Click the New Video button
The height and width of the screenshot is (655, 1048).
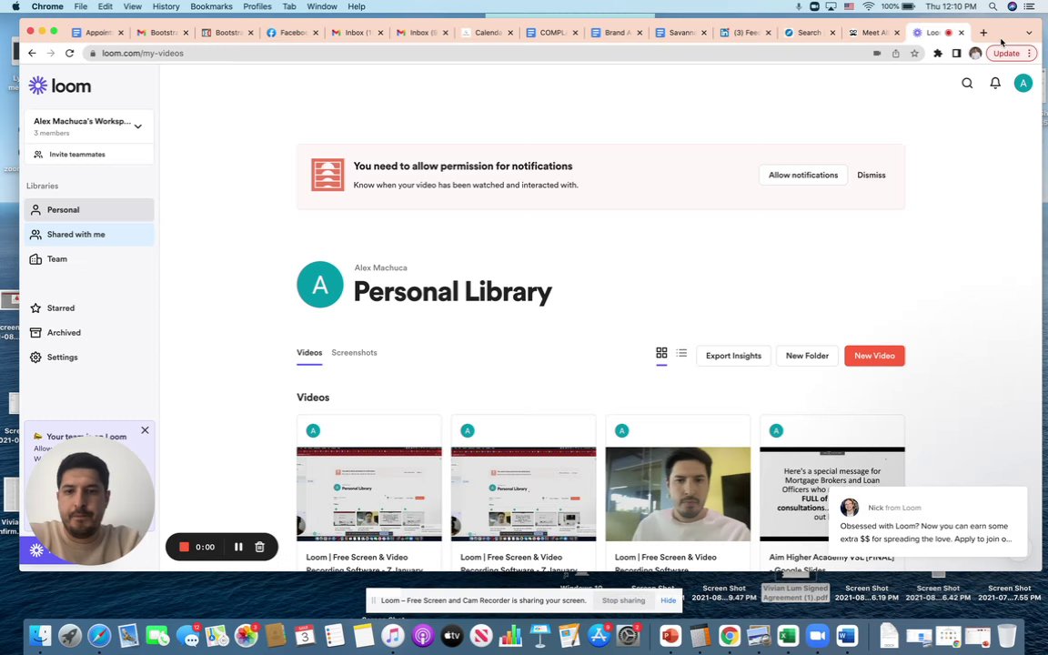(x=874, y=356)
